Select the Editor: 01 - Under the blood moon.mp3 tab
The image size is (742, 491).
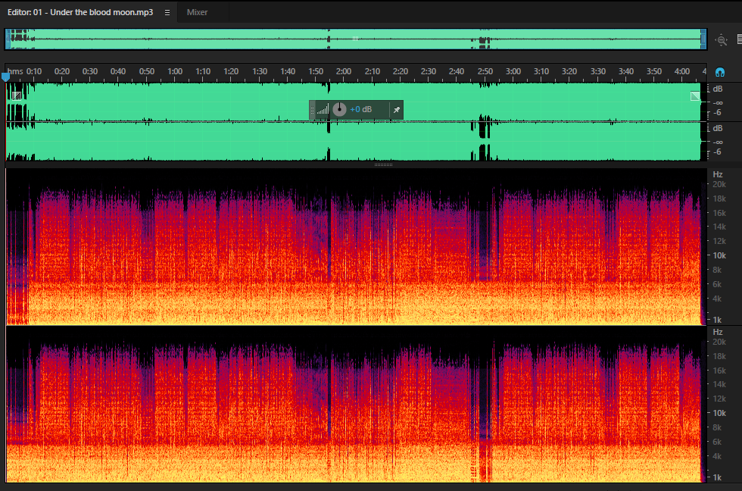[x=80, y=12]
